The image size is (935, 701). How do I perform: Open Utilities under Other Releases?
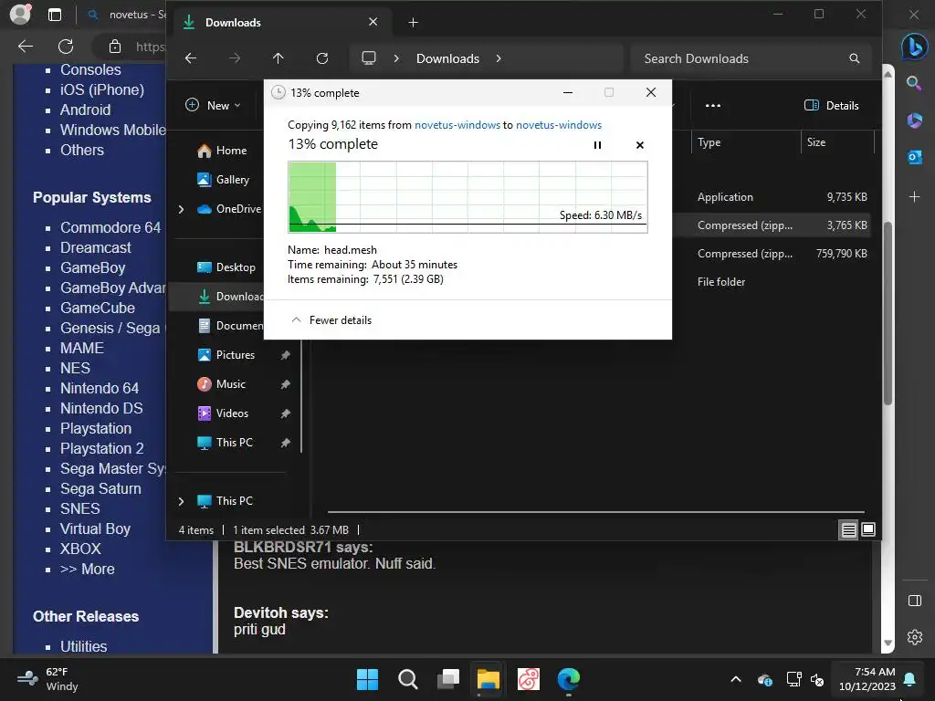click(x=83, y=646)
